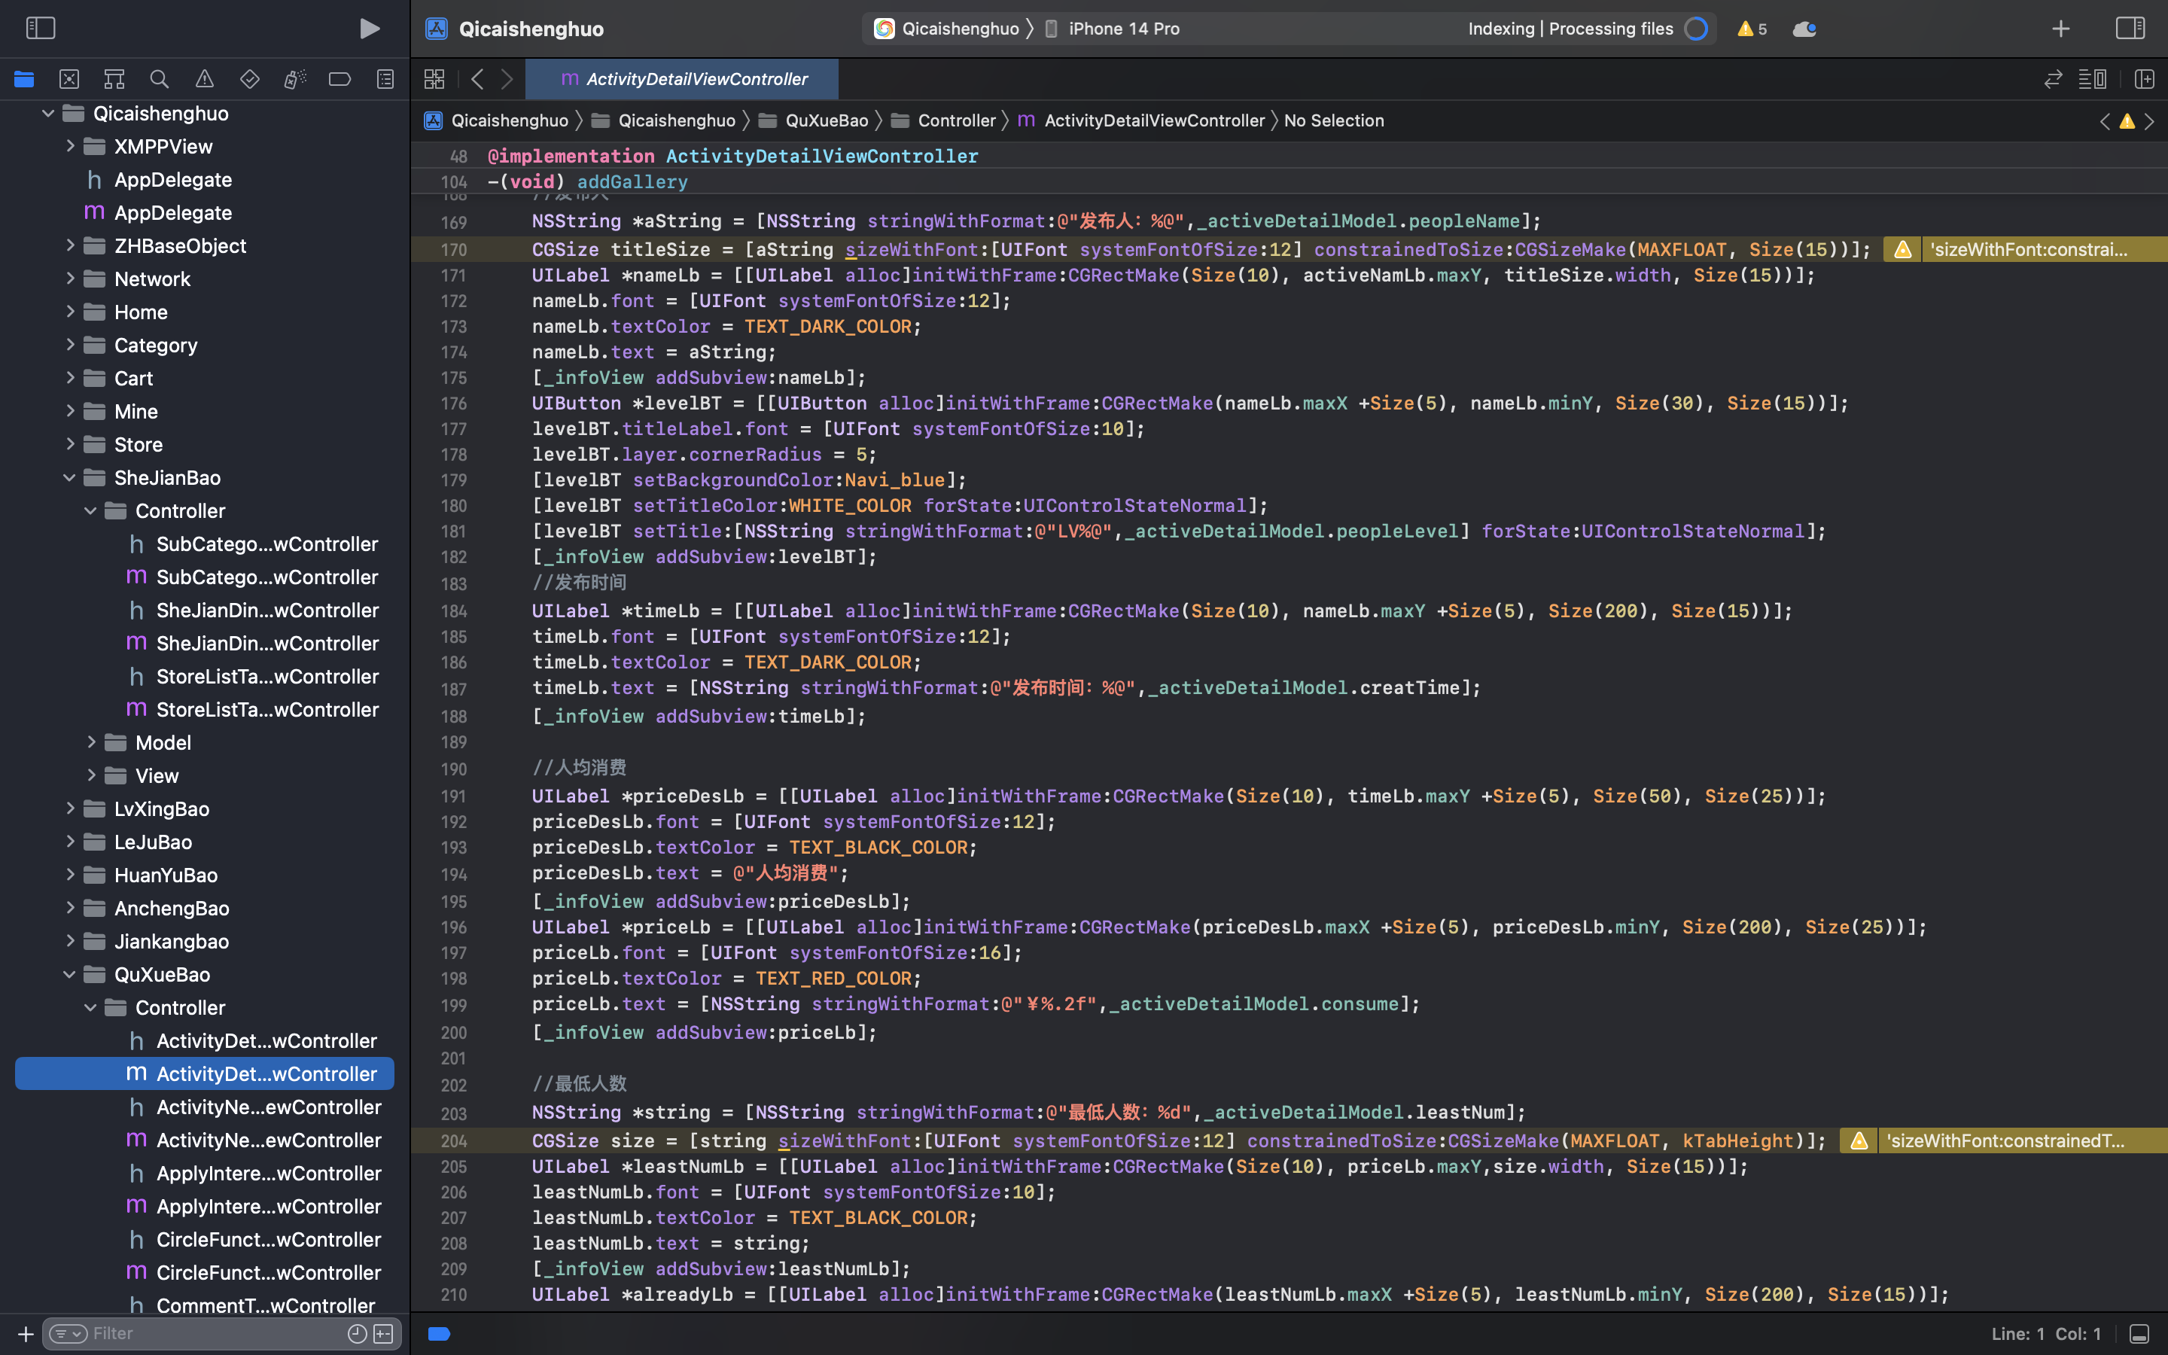The height and width of the screenshot is (1355, 2168).
Task: Toggle source-controlled files filter
Action: [383, 1333]
